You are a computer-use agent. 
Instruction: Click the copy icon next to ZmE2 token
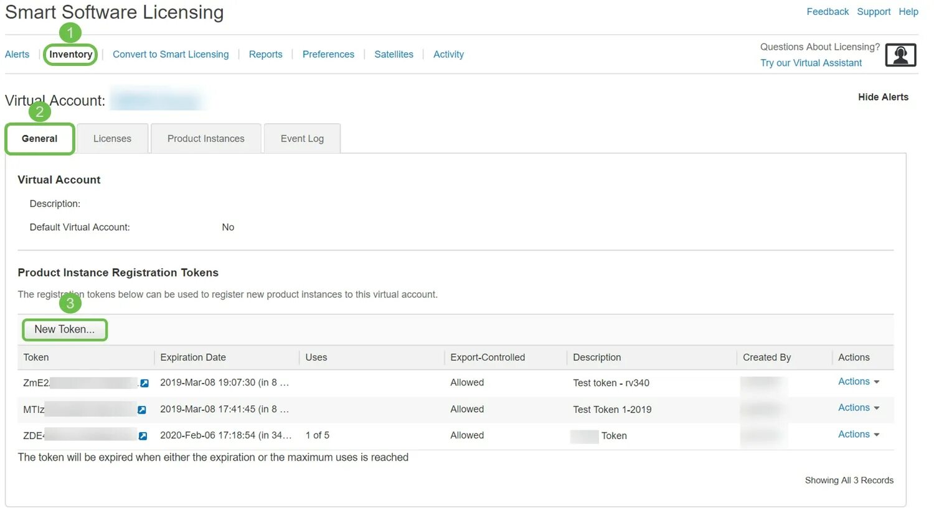pyautogui.click(x=144, y=383)
